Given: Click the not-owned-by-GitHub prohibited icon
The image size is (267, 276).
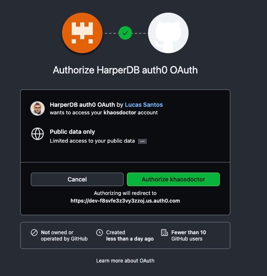Looking at the screenshot, I should pos(34,233).
